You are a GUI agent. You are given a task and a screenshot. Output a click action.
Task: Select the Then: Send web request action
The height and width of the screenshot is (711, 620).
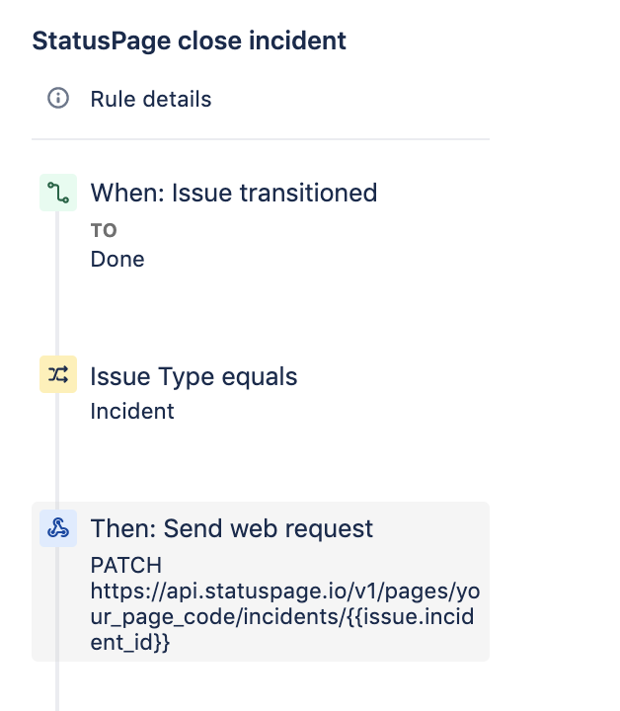(x=232, y=528)
